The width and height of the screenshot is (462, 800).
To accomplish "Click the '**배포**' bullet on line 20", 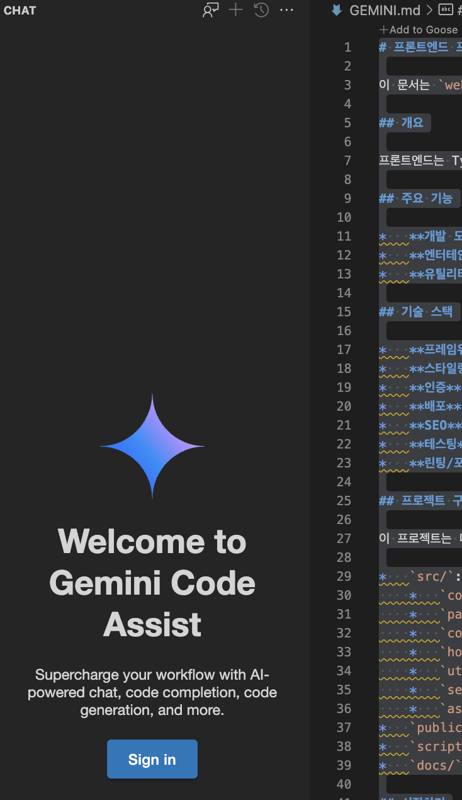I will point(436,406).
